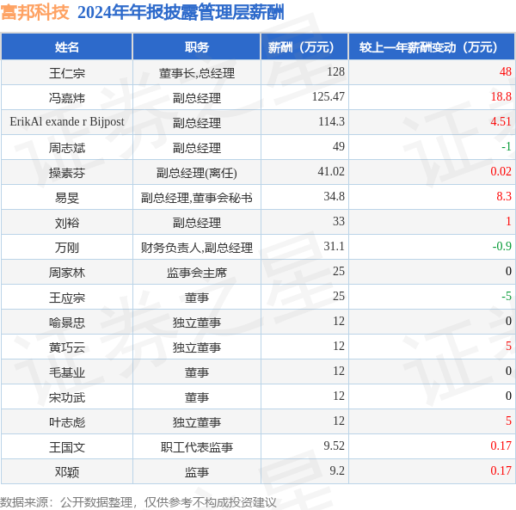
Task: Click the position 副总经理,董事会秘书
Action: (197, 198)
